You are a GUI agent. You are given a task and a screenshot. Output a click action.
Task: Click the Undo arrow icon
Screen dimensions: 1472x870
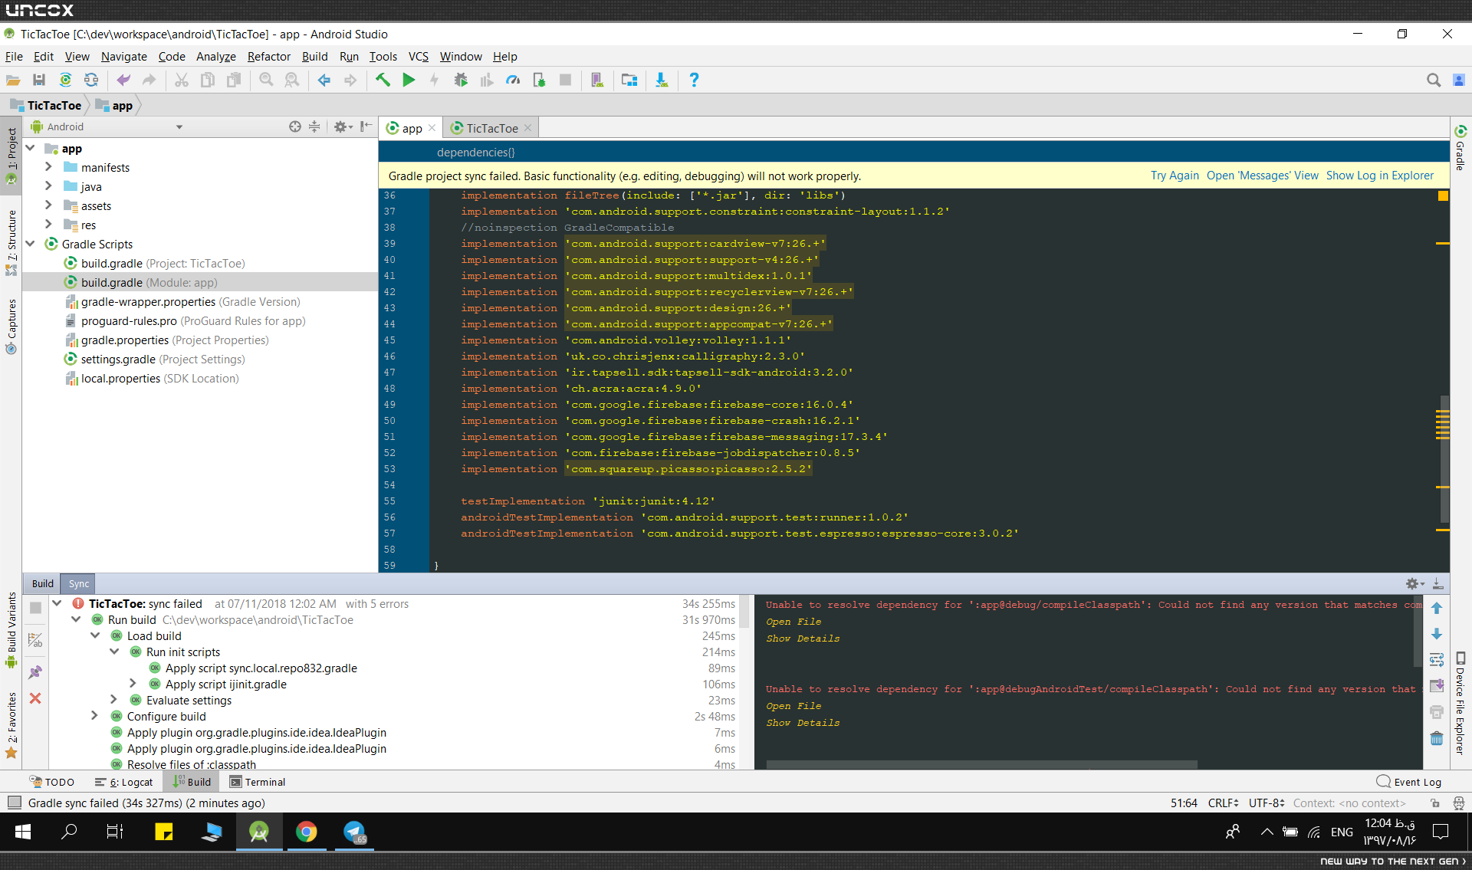click(x=123, y=80)
